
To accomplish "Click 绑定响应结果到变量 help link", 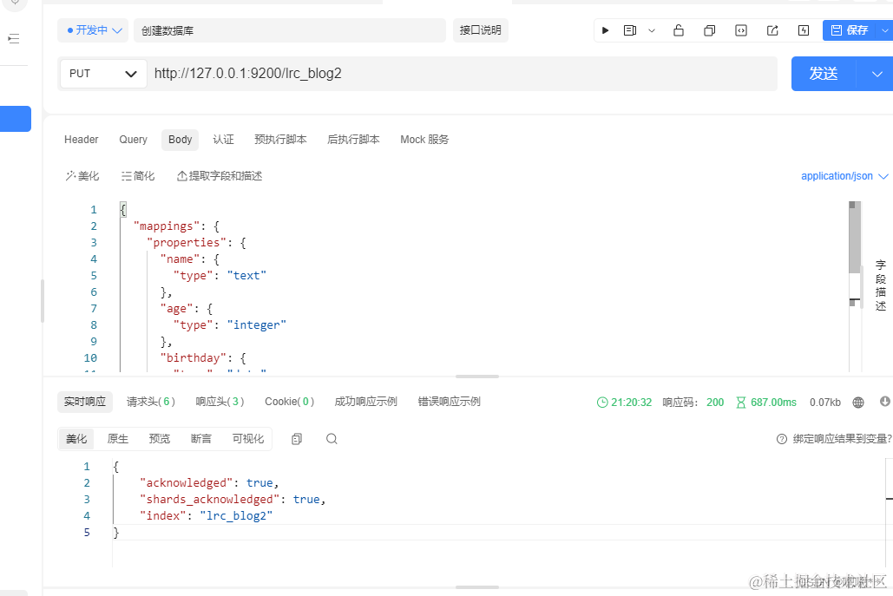I will click(843, 439).
